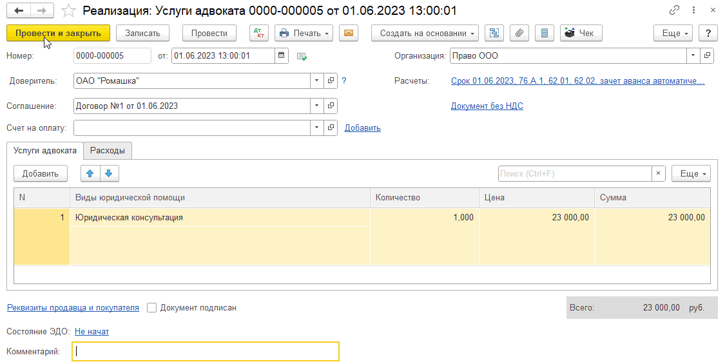
Task: Open the document structure icon
Action: coord(494,33)
